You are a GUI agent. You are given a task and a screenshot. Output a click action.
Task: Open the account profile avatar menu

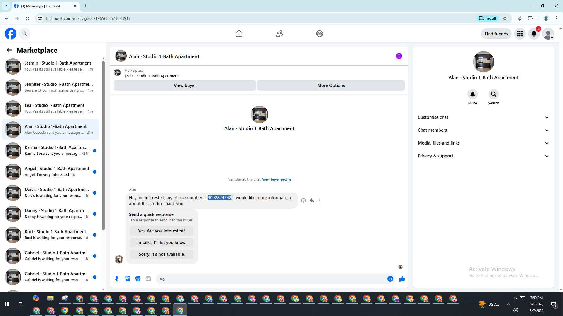tap(548, 34)
